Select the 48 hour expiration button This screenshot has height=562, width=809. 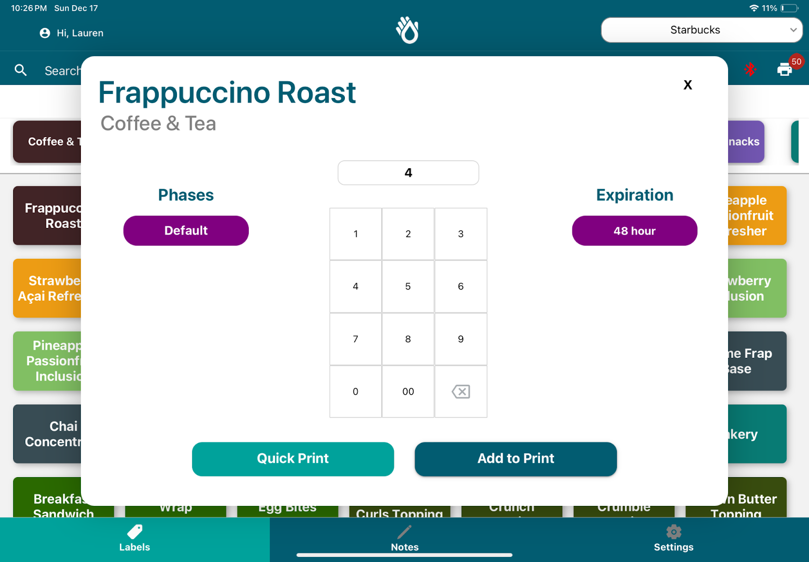click(635, 230)
